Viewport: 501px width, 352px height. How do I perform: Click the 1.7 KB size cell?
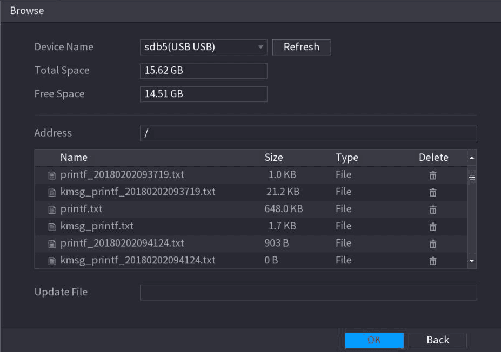click(x=282, y=226)
